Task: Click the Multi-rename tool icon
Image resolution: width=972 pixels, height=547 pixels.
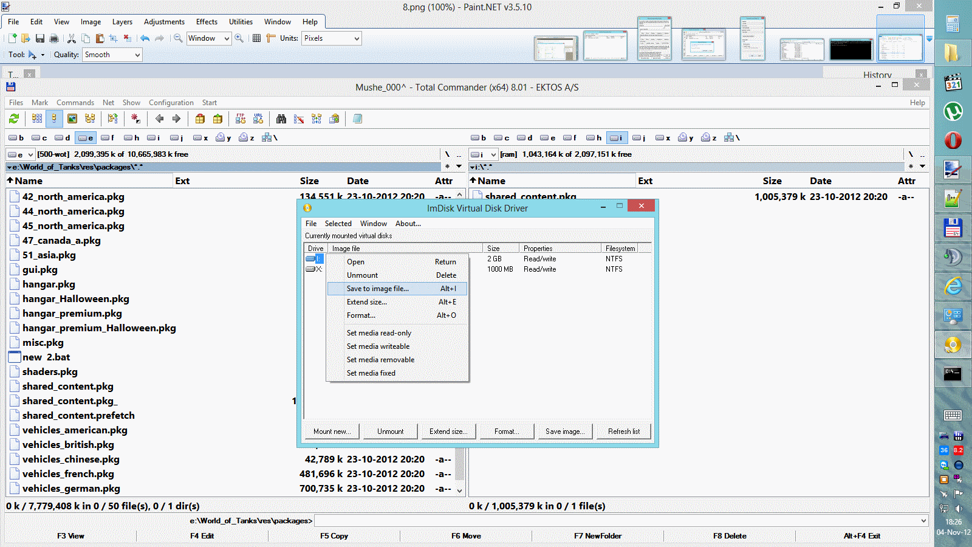Action: [x=299, y=119]
